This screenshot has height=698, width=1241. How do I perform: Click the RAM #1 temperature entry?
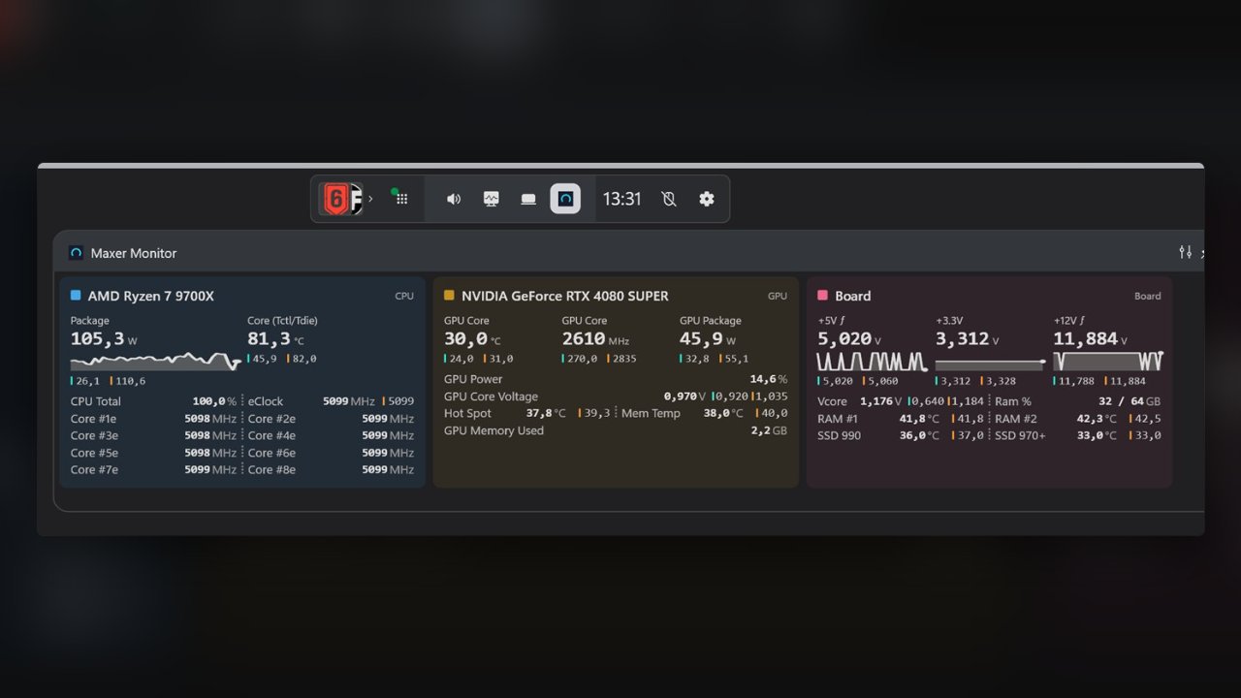tap(901, 419)
